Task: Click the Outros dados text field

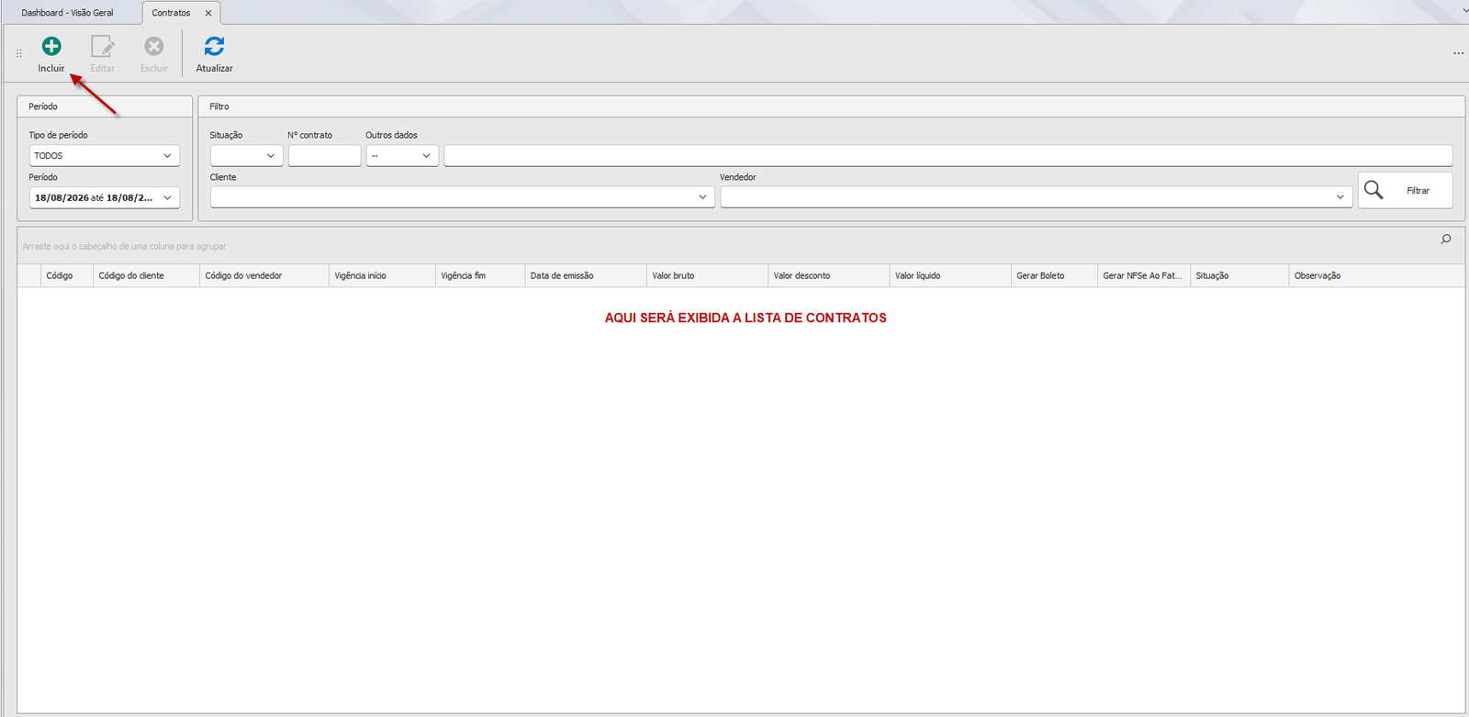Action: pyautogui.click(x=948, y=155)
